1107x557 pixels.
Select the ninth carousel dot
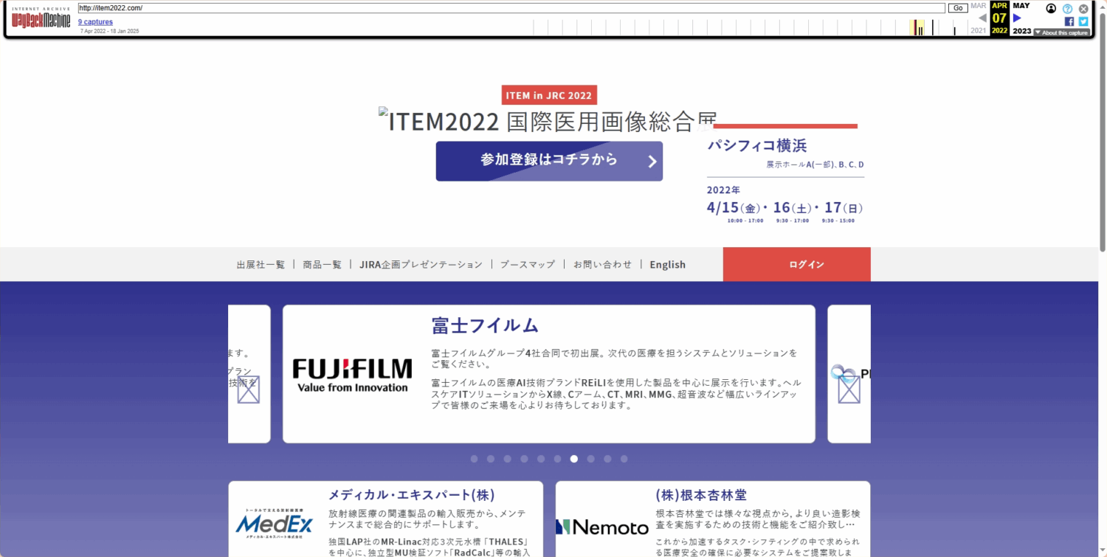click(607, 459)
